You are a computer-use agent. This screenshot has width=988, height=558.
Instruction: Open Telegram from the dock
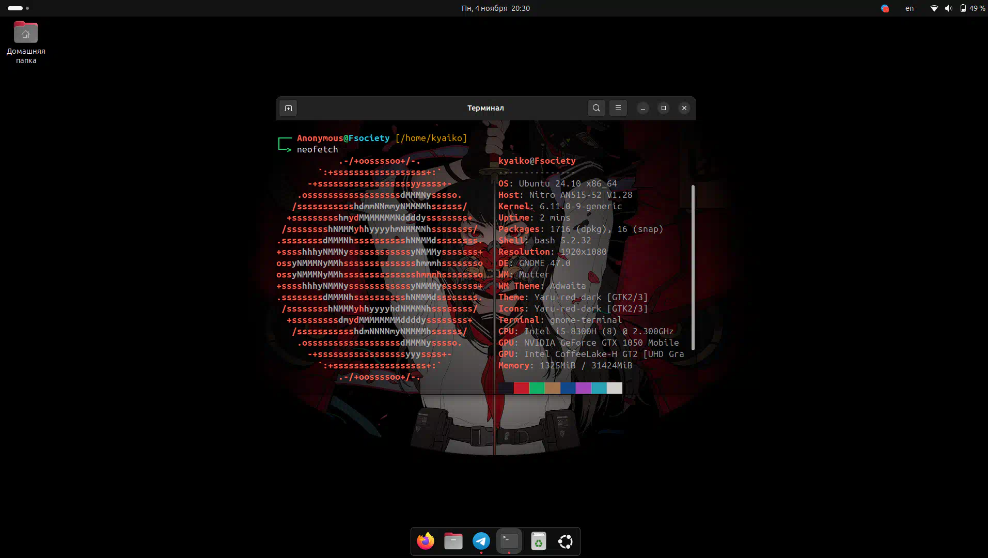[x=481, y=541]
